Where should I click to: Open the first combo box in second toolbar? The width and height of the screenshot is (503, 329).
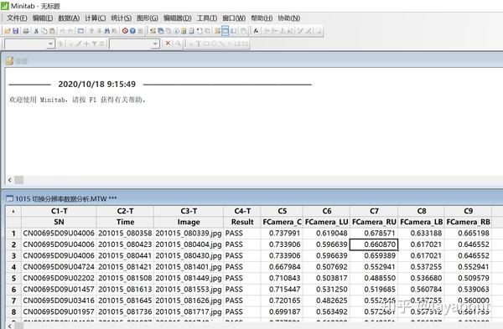point(29,44)
